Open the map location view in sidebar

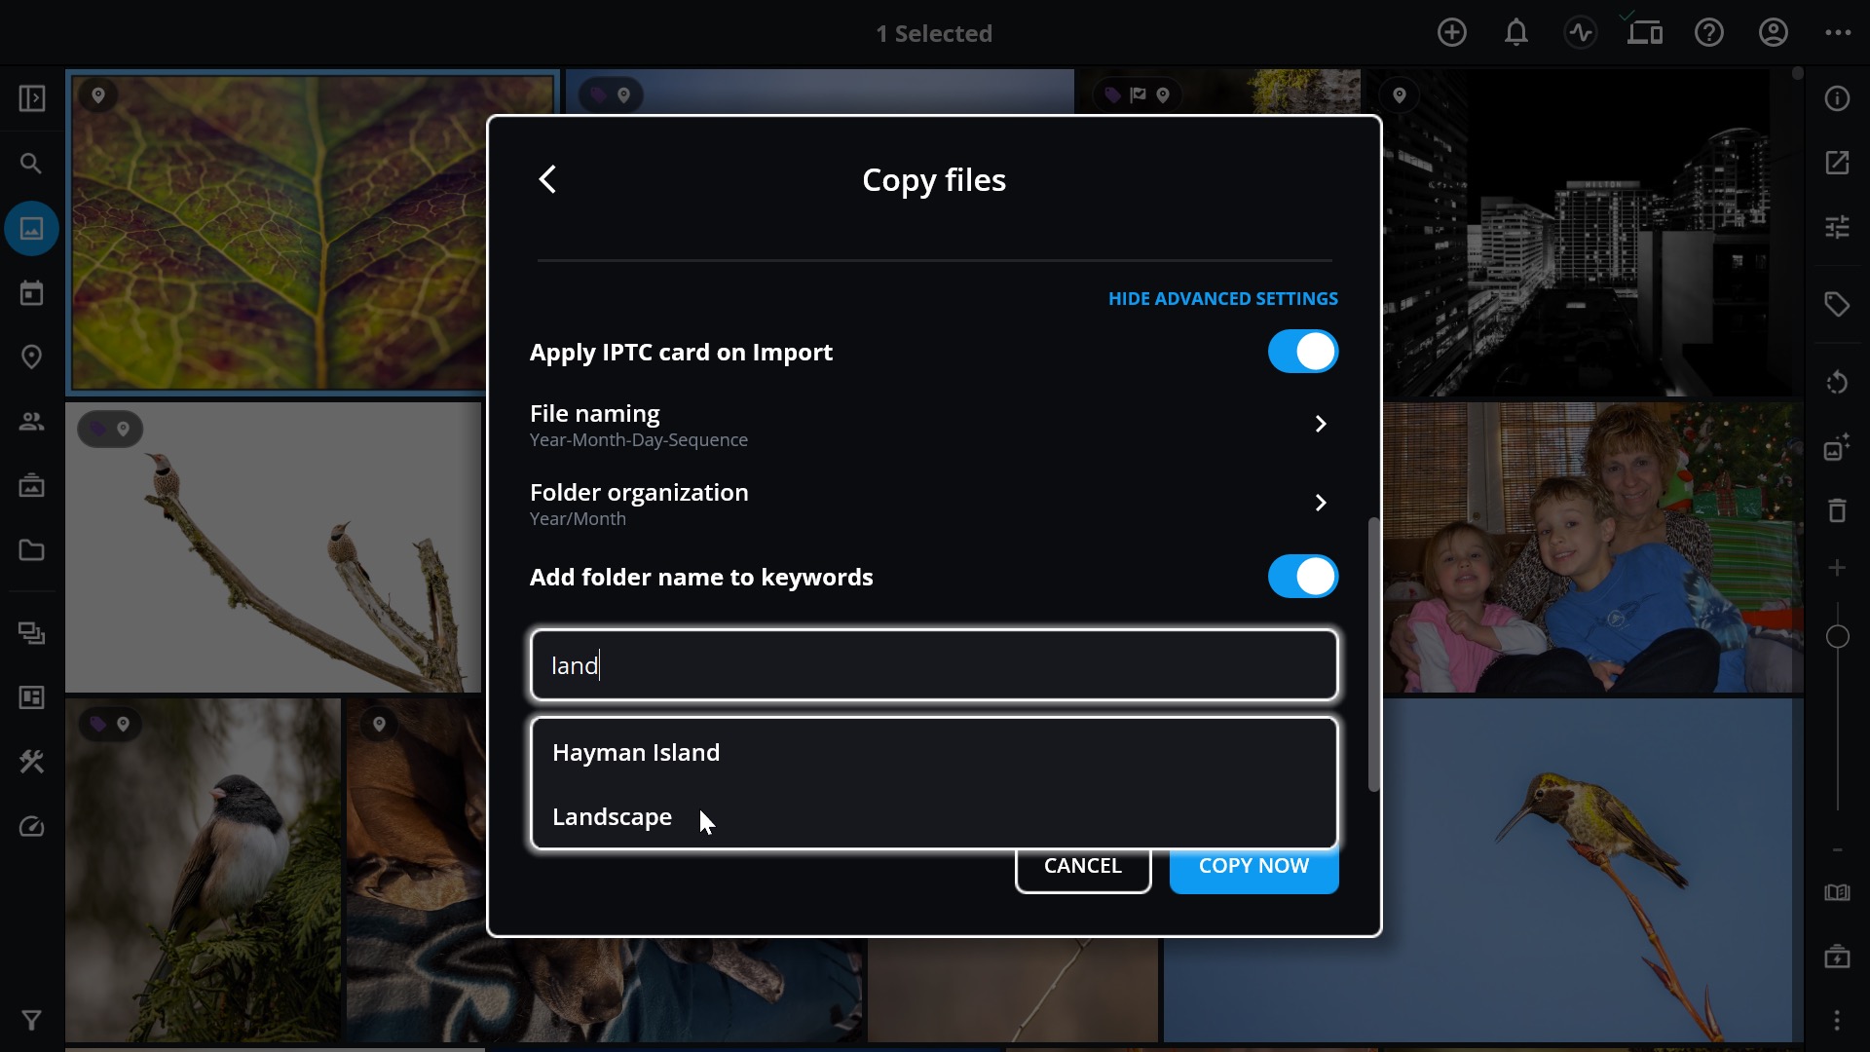point(32,357)
